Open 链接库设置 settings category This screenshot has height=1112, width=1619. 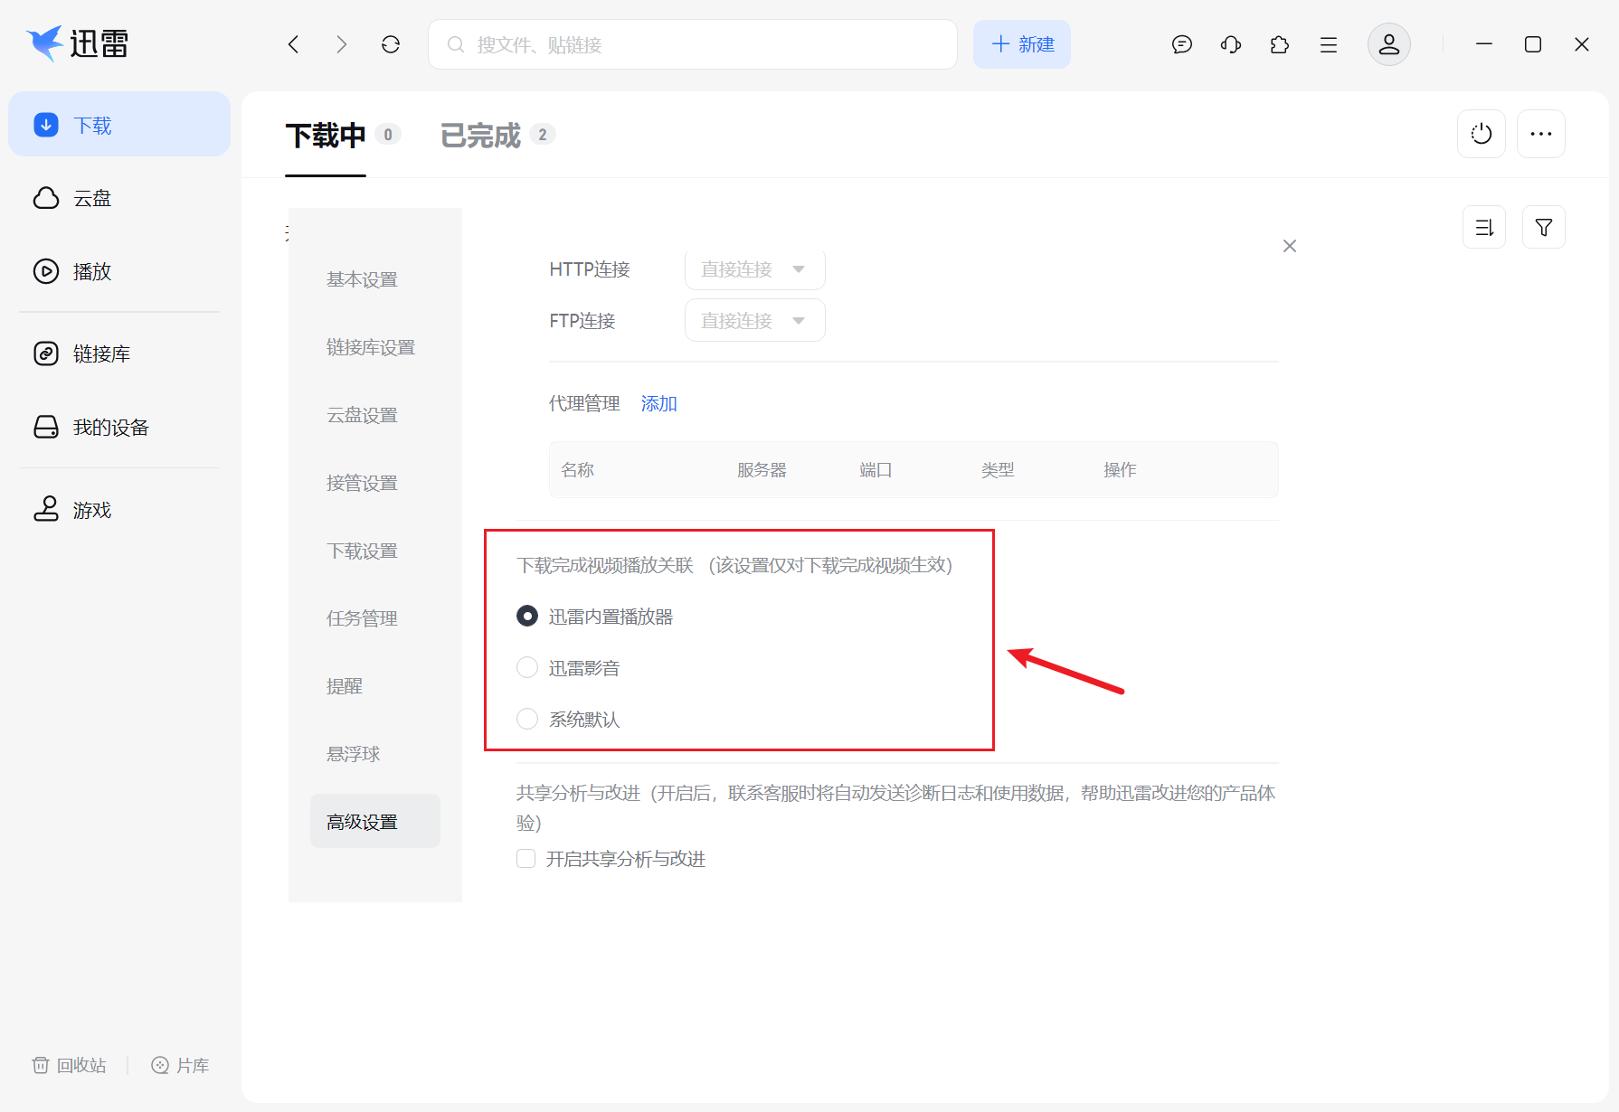point(371,347)
